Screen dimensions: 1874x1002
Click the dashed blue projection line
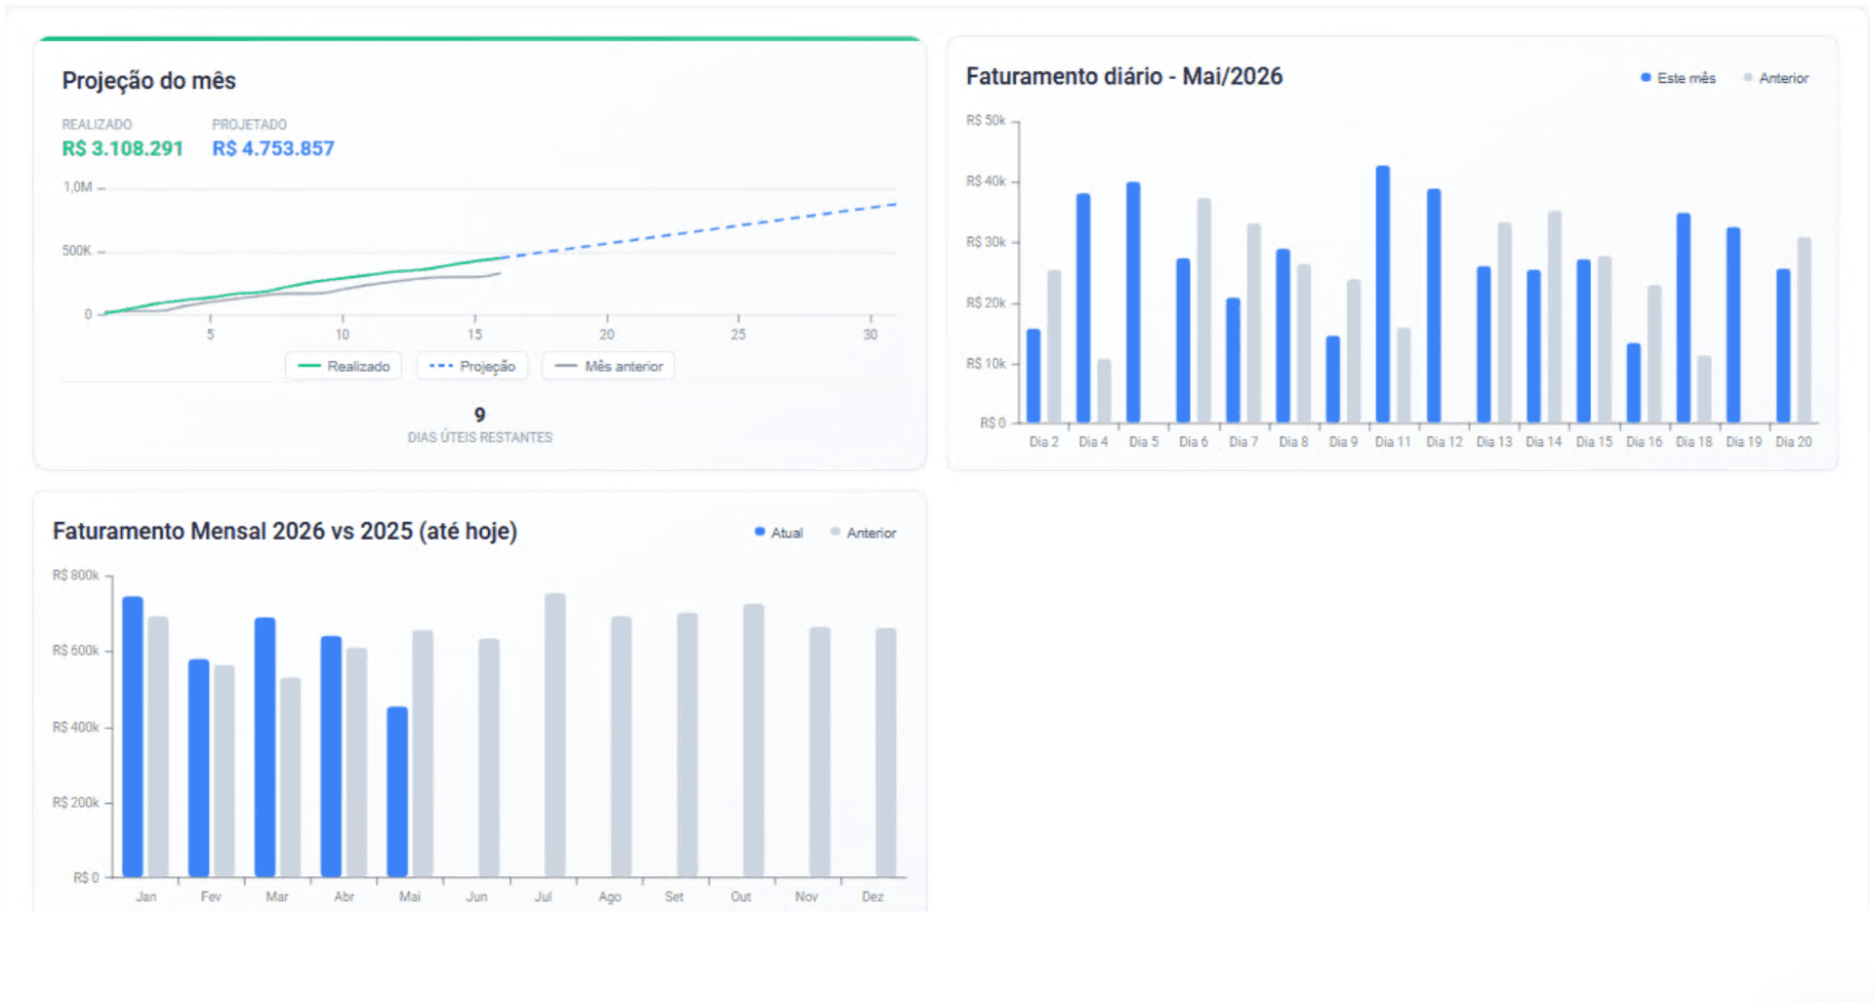click(703, 230)
